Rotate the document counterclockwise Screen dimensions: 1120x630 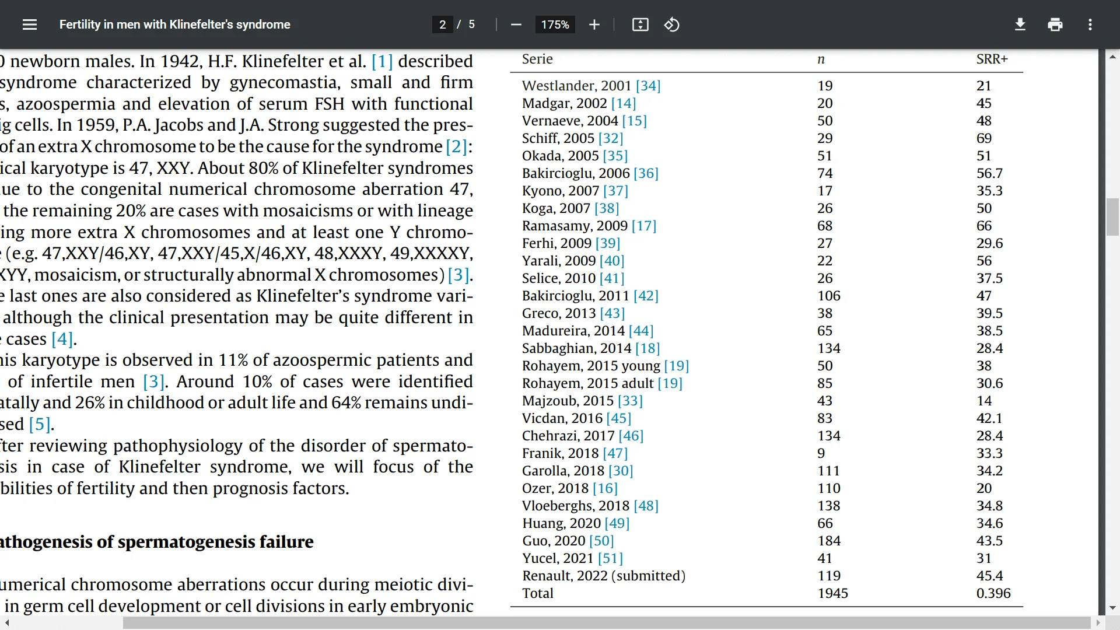click(671, 24)
